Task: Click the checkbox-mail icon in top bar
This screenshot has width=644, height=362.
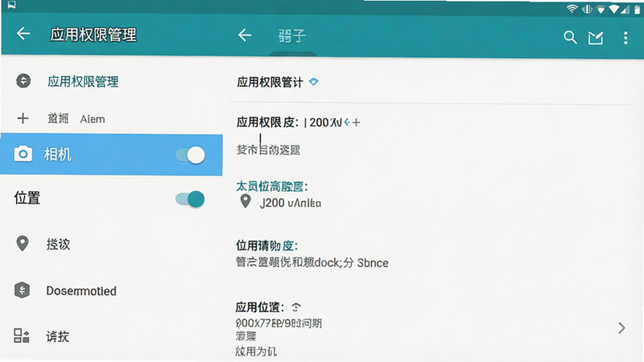Action: pyautogui.click(x=596, y=38)
